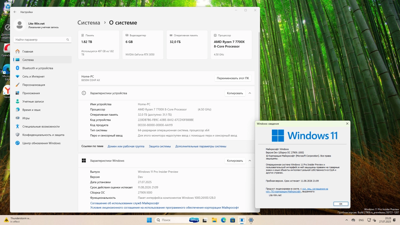Viewport: 400px width, 225px height.
Task: Click the Wi-Fi icon for Сеть и Интернет
Action: tap(17, 77)
